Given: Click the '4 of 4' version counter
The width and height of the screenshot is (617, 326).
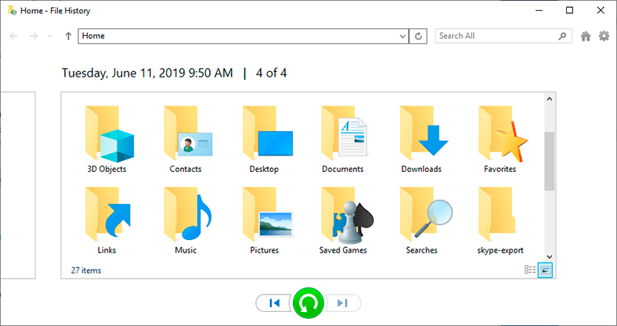Looking at the screenshot, I should 271,73.
